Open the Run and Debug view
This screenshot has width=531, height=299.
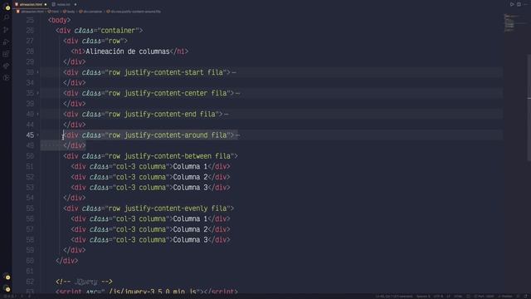pyautogui.click(x=6, y=42)
